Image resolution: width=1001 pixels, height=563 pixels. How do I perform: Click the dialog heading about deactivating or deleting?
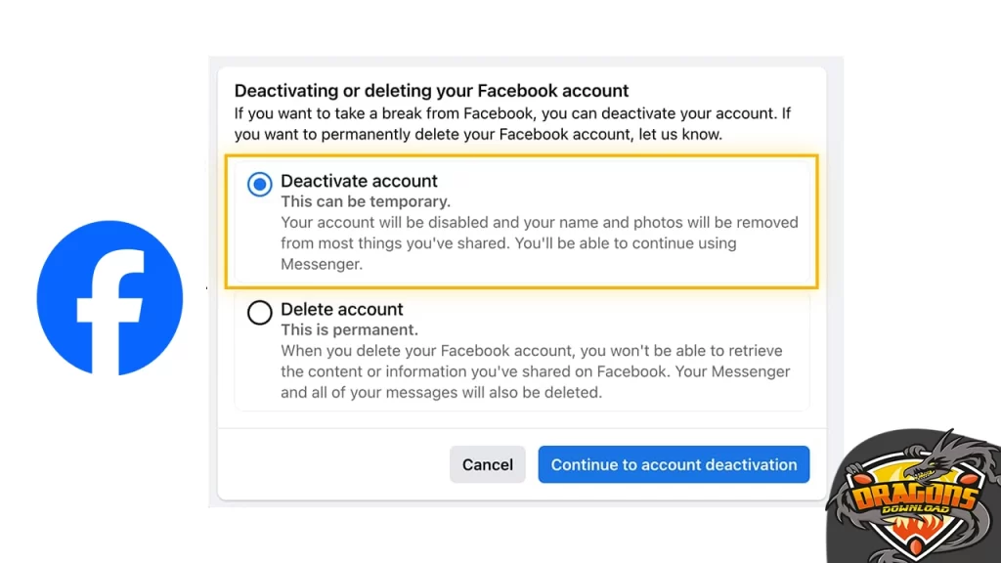click(431, 91)
